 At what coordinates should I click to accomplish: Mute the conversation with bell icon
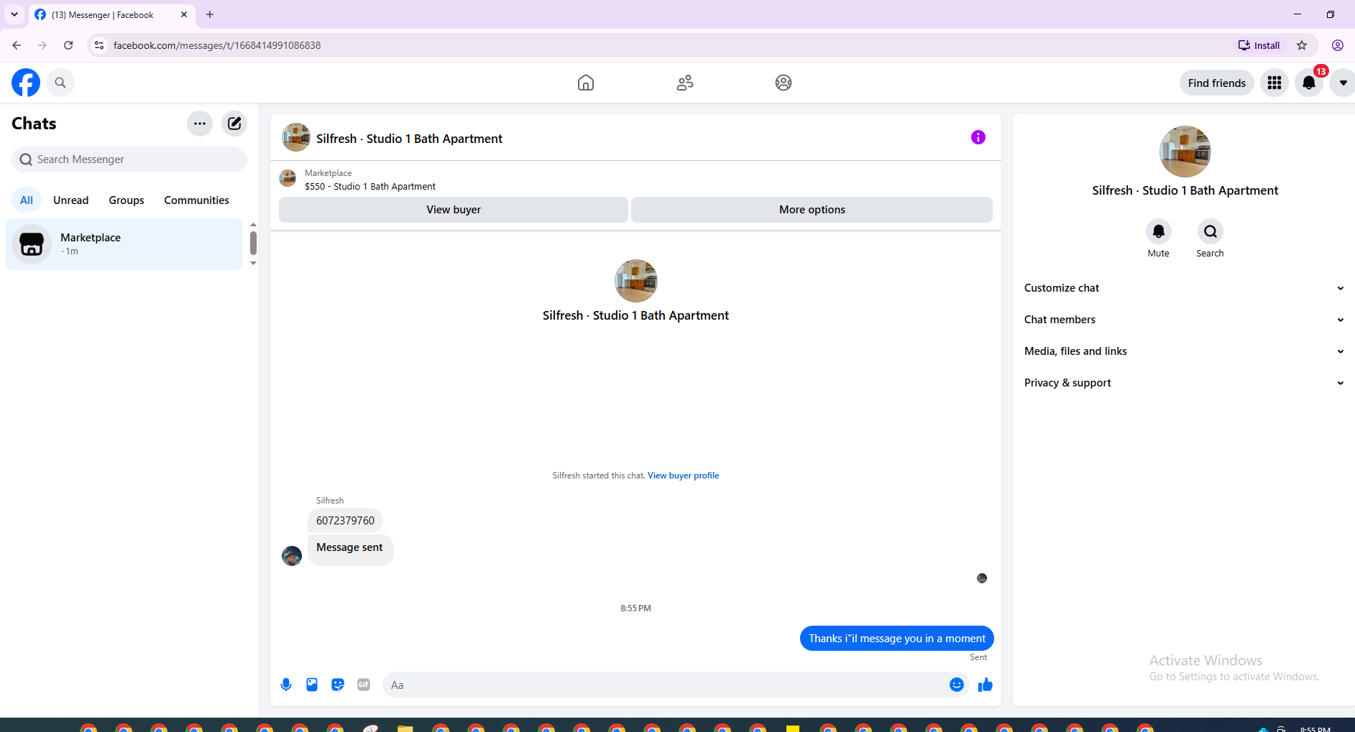pos(1159,231)
